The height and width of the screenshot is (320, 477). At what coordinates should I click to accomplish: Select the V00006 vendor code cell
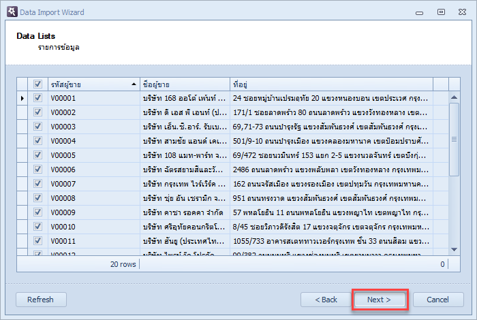point(94,170)
